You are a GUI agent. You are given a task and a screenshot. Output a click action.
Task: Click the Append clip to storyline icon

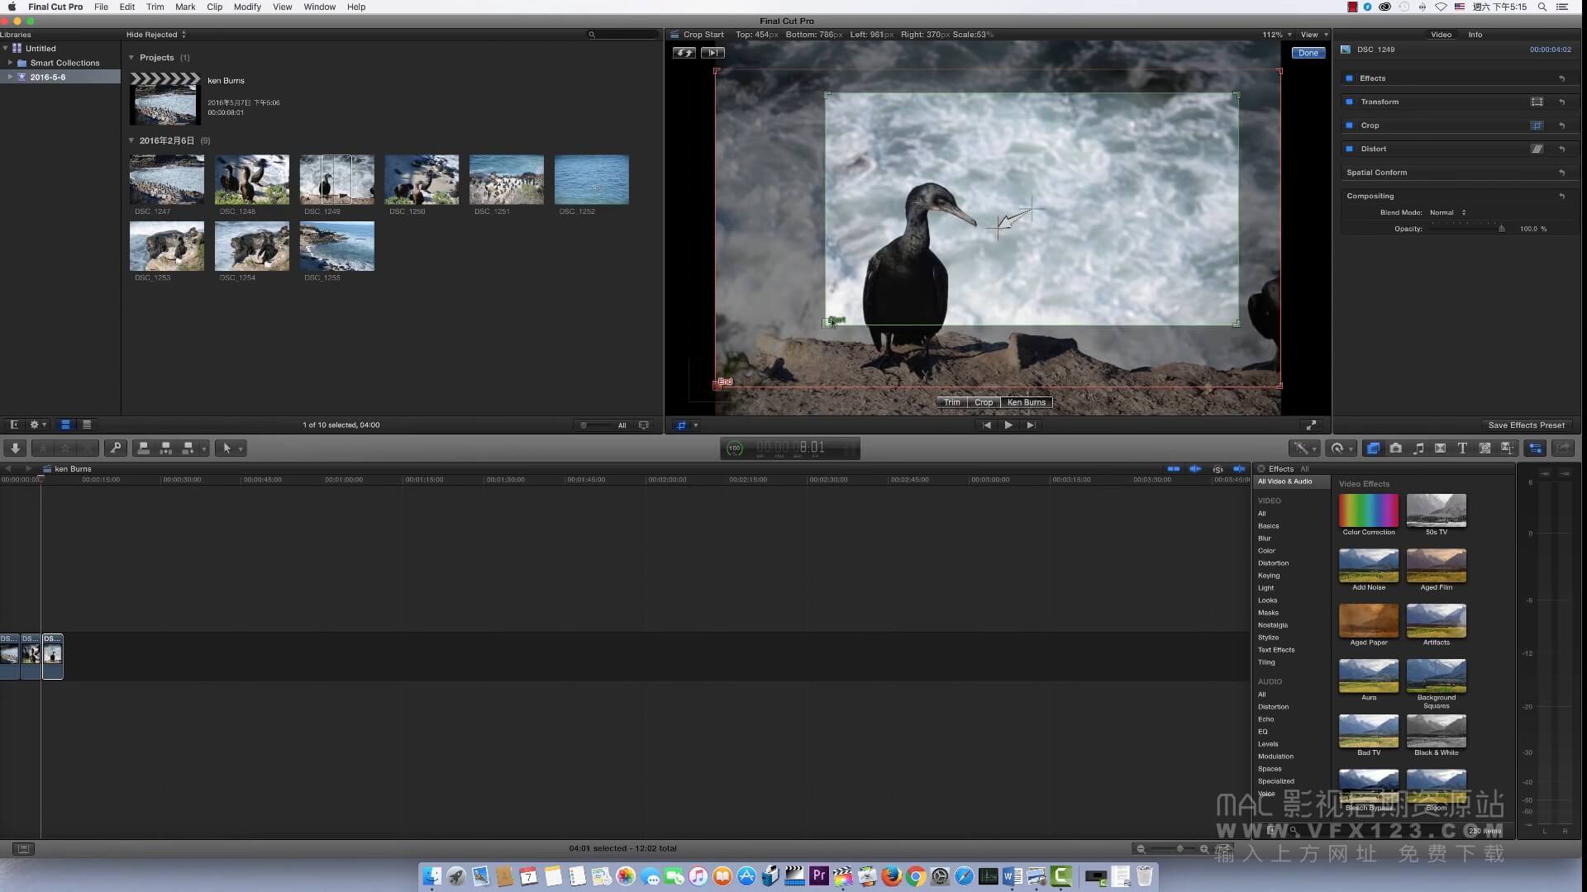coord(188,448)
